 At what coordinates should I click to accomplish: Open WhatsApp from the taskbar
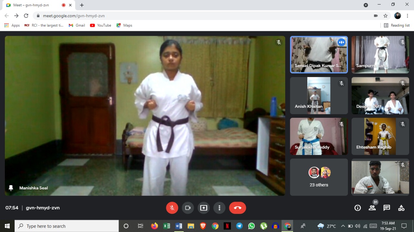[252, 226]
